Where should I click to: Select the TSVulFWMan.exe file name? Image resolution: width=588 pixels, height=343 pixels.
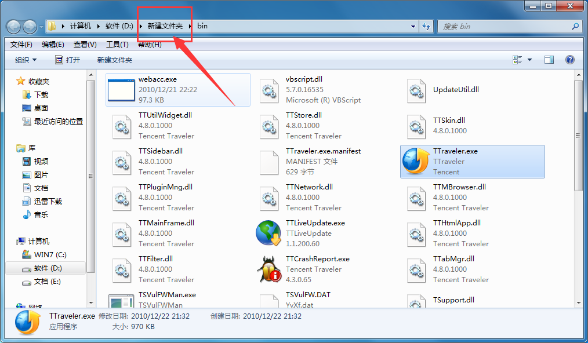167,295
